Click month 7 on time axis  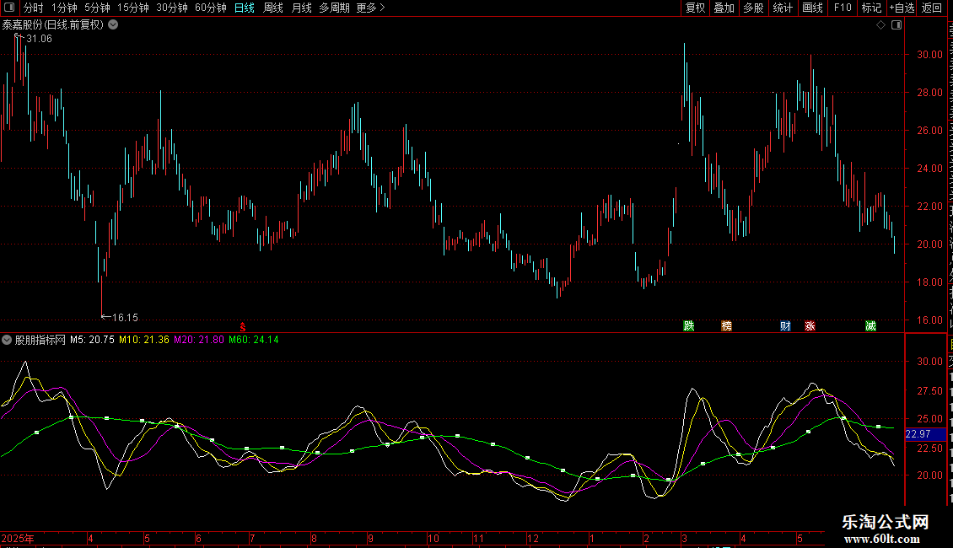pyautogui.click(x=252, y=538)
